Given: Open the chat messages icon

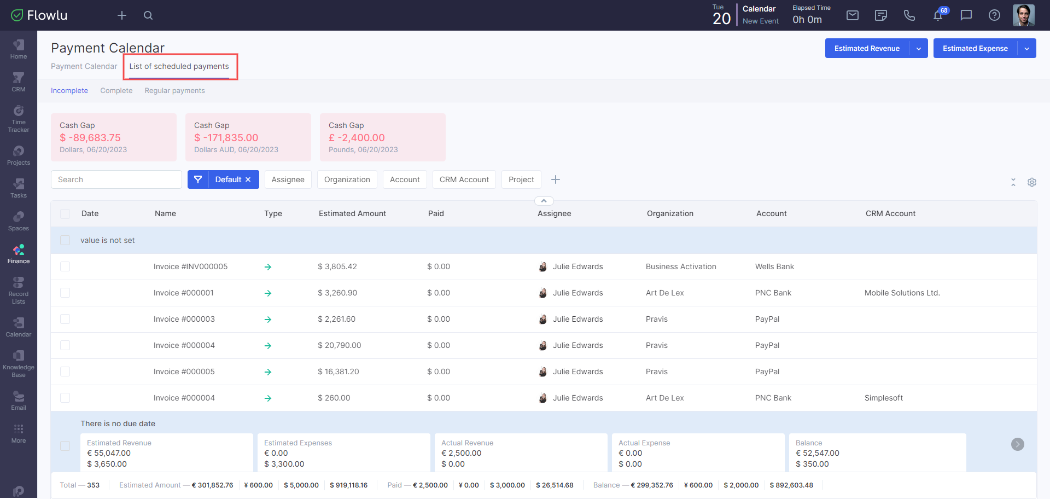Looking at the screenshot, I should pos(966,15).
